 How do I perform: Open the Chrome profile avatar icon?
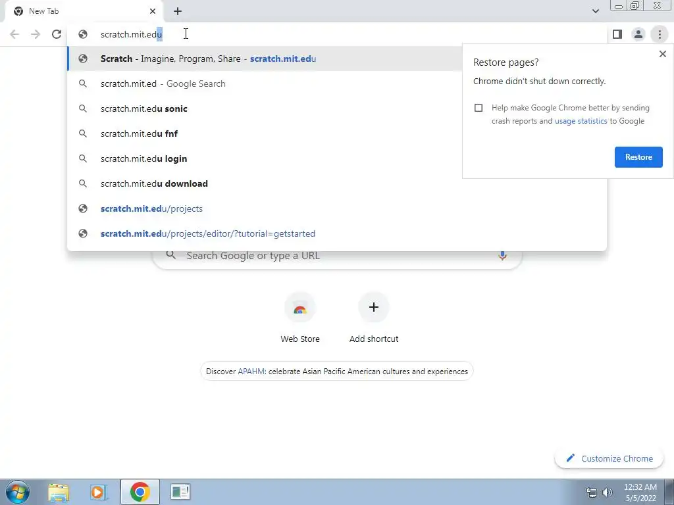click(638, 34)
